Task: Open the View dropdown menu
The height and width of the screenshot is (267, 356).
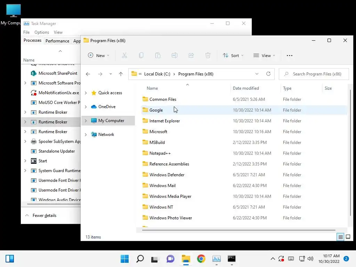Action: pos(264,55)
